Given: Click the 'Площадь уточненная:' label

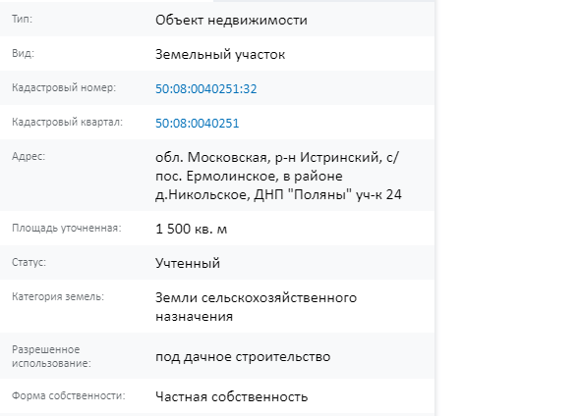Looking at the screenshot, I should 67,228.
